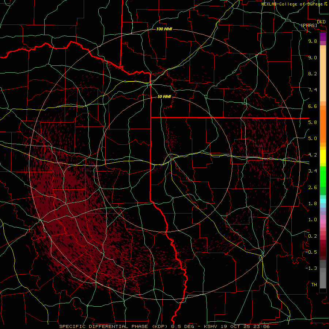The width and height of the screenshot is (329, 329).
Task: Click the 9.0 scale value
Action: coord(313,57)
